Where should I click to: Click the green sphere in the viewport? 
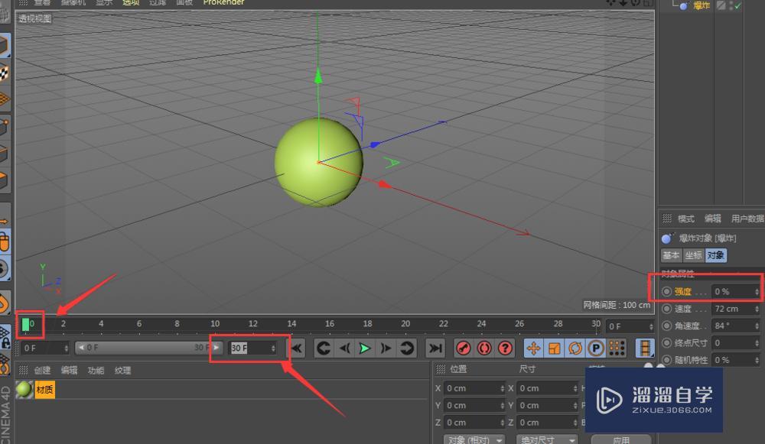[318, 162]
